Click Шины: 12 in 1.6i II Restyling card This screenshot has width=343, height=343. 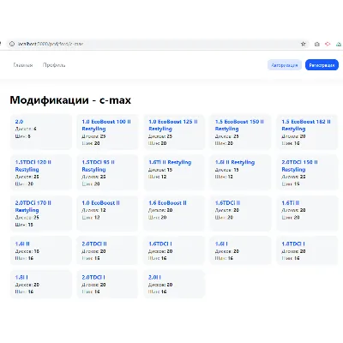tap(224, 177)
